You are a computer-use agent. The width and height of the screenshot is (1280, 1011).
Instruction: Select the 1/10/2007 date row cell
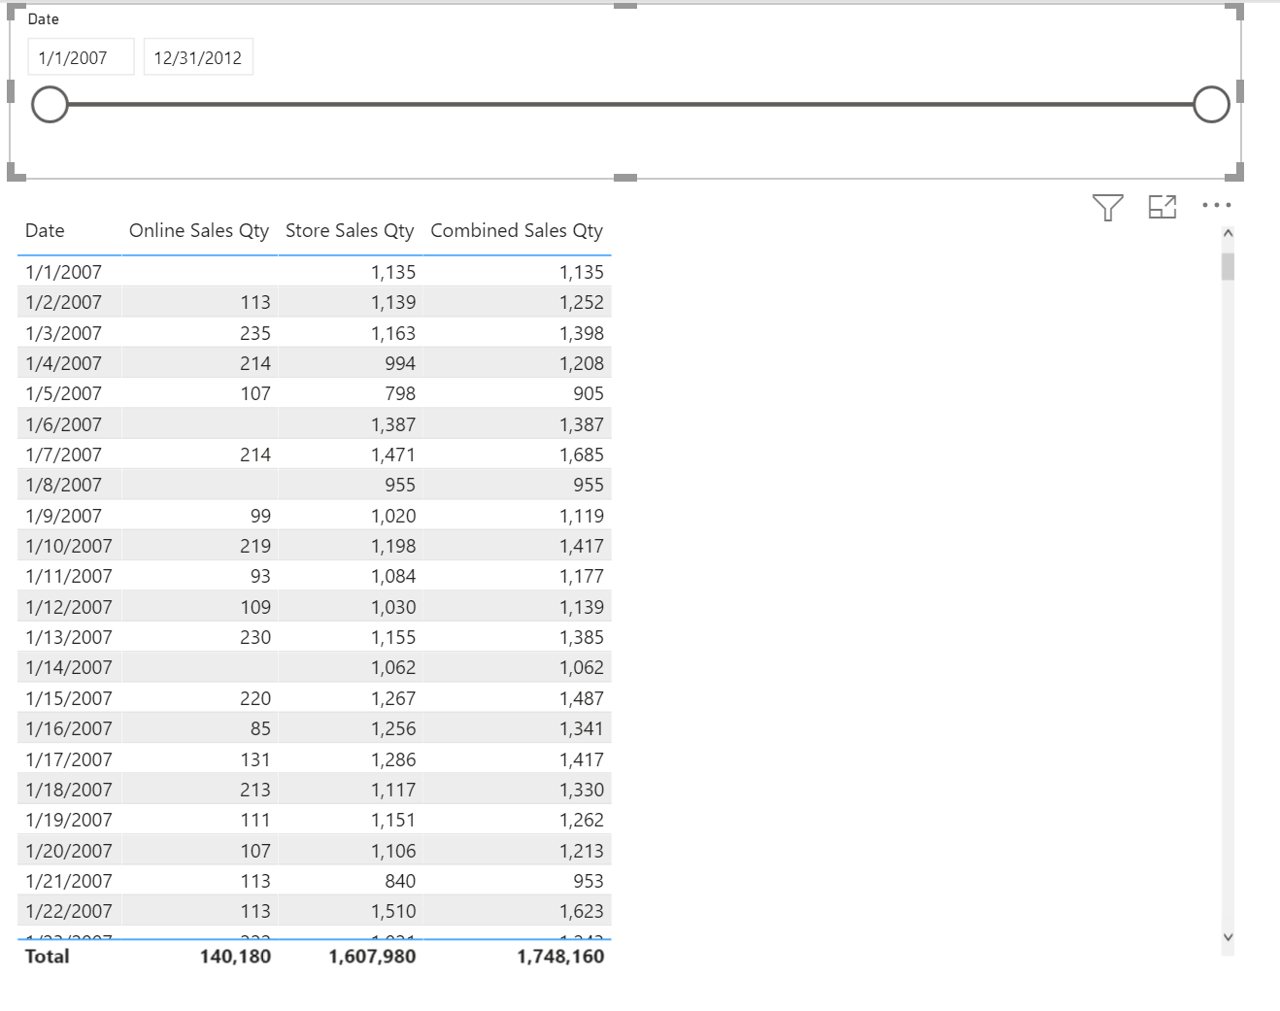[69, 546]
